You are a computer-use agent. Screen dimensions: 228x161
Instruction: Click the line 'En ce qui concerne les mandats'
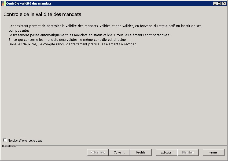pos(68,39)
